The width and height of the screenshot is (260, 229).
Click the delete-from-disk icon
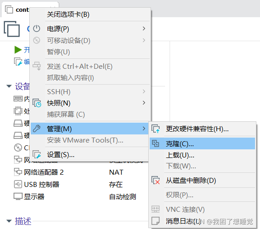tap(156, 180)
